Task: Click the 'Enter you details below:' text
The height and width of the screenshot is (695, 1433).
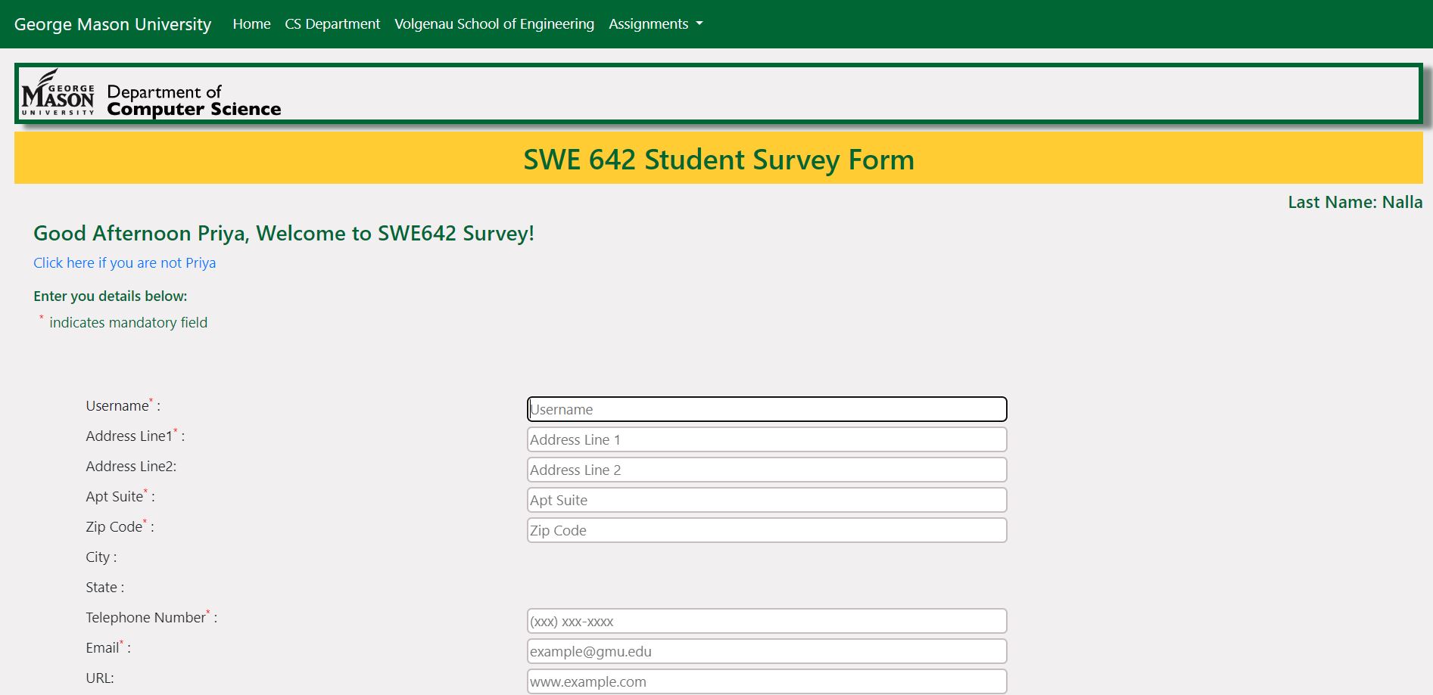Action: point(111,296)
